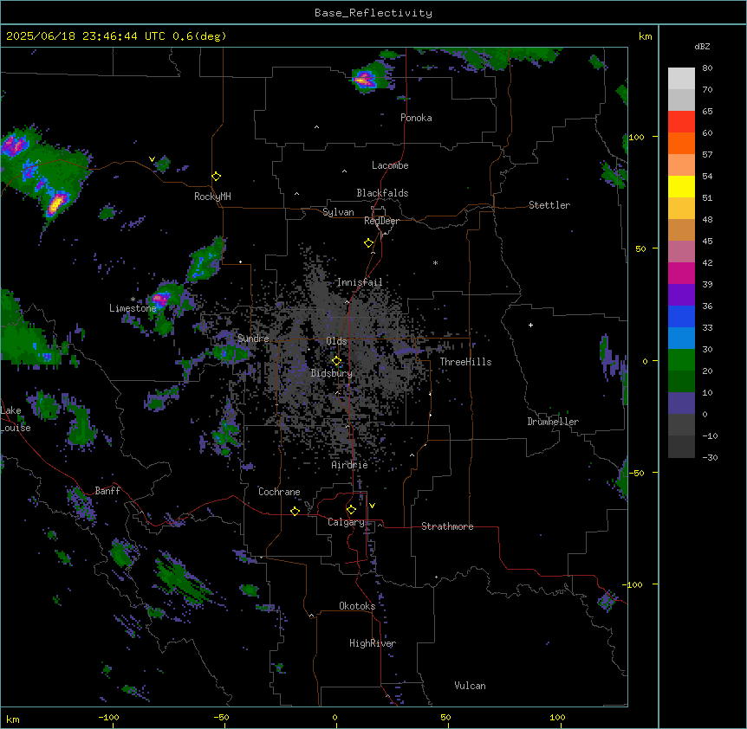Click the Calgary city label

(x=347, y=522)
